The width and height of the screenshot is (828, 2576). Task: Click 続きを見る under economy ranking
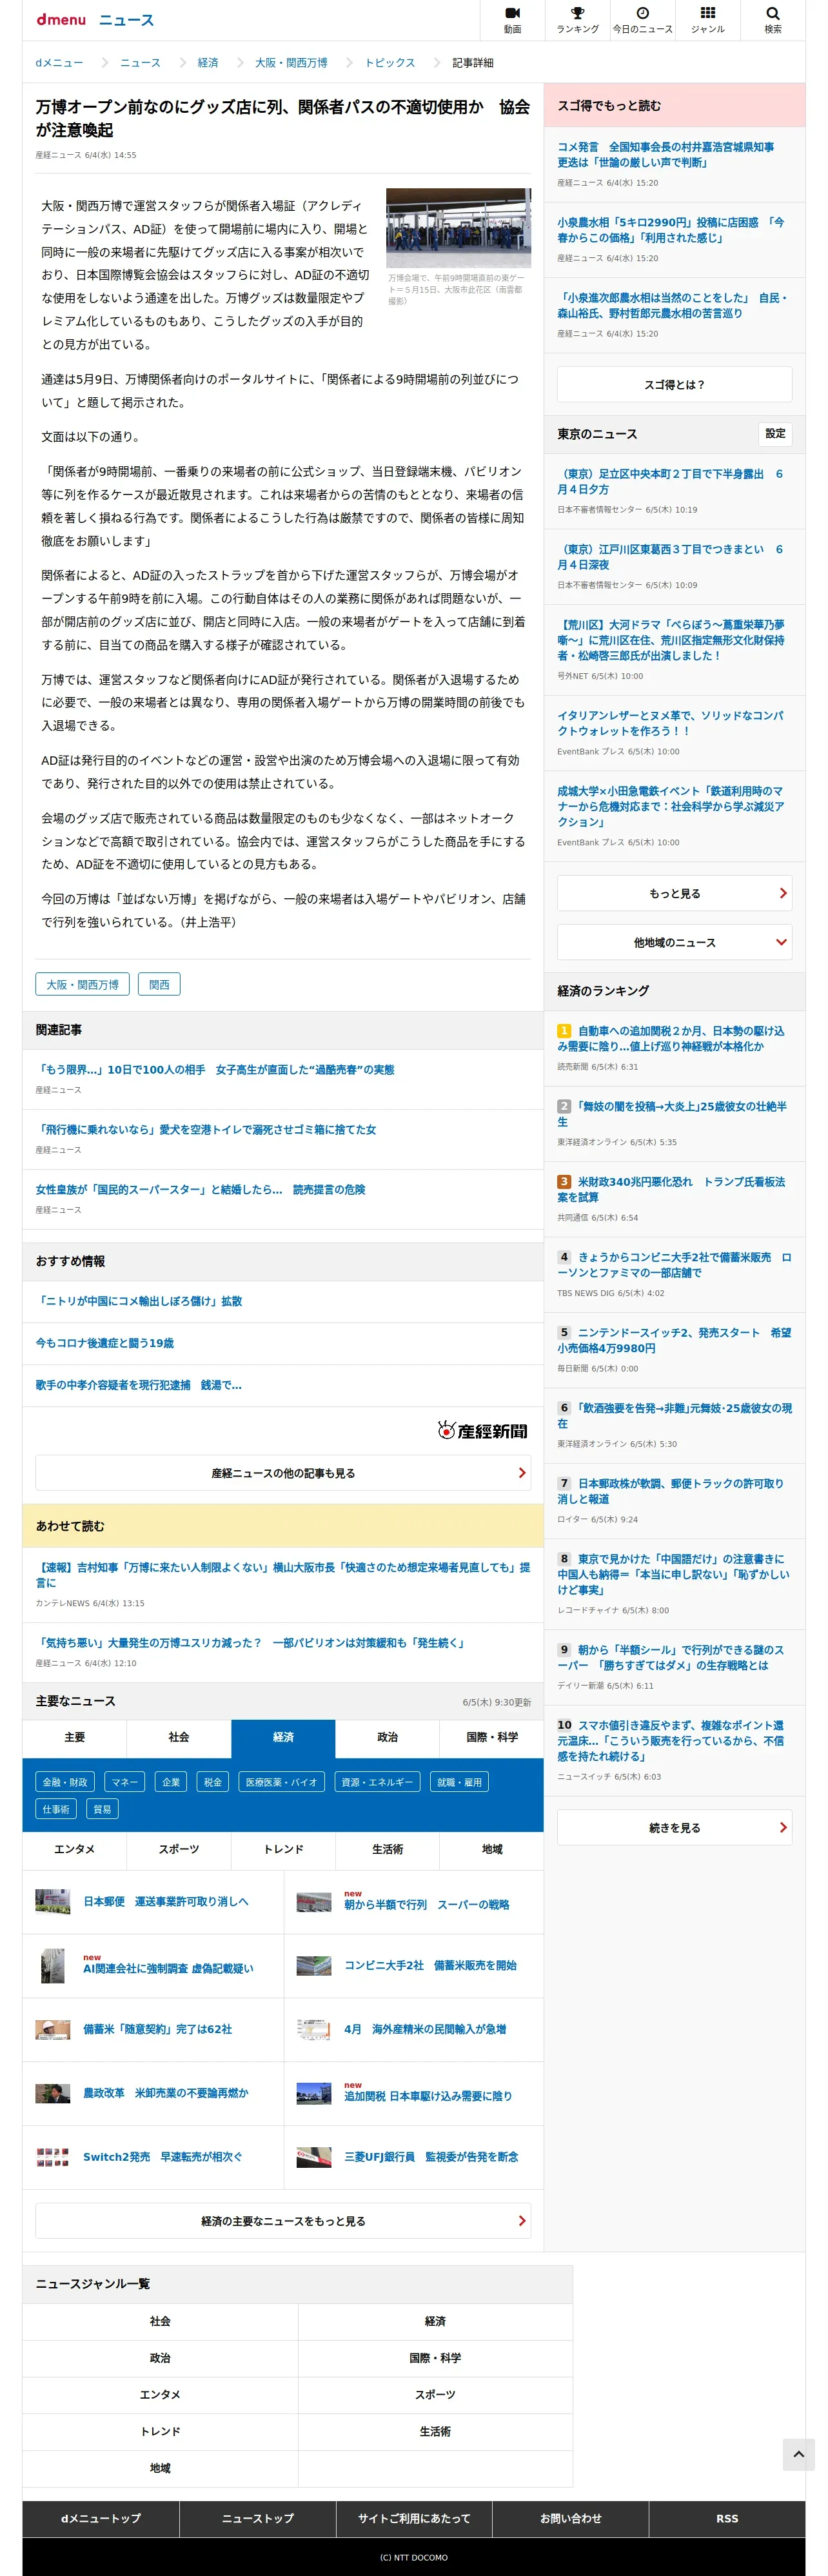pyautogui.click(x=674, y=1827)
